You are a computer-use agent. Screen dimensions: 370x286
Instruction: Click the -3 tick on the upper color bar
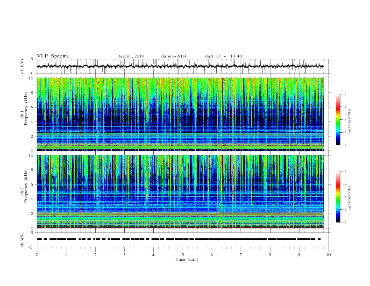344,94
